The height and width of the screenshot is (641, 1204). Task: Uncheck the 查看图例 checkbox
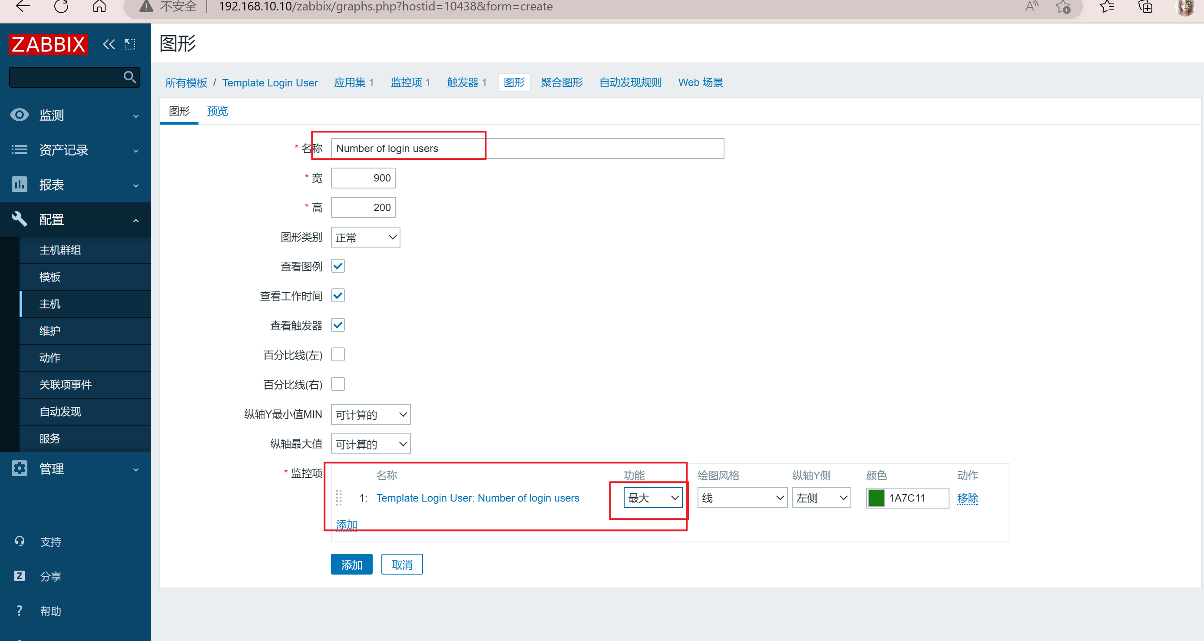[x=338, y=266]
